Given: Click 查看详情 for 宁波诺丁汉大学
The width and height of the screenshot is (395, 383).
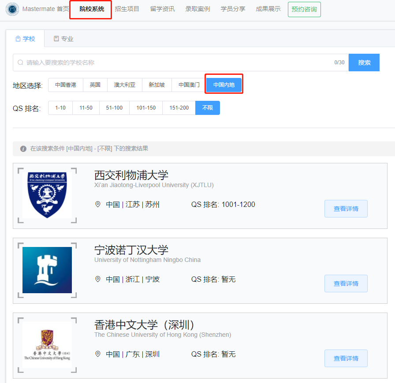Looking at the screenshot, I should (346, 283).
